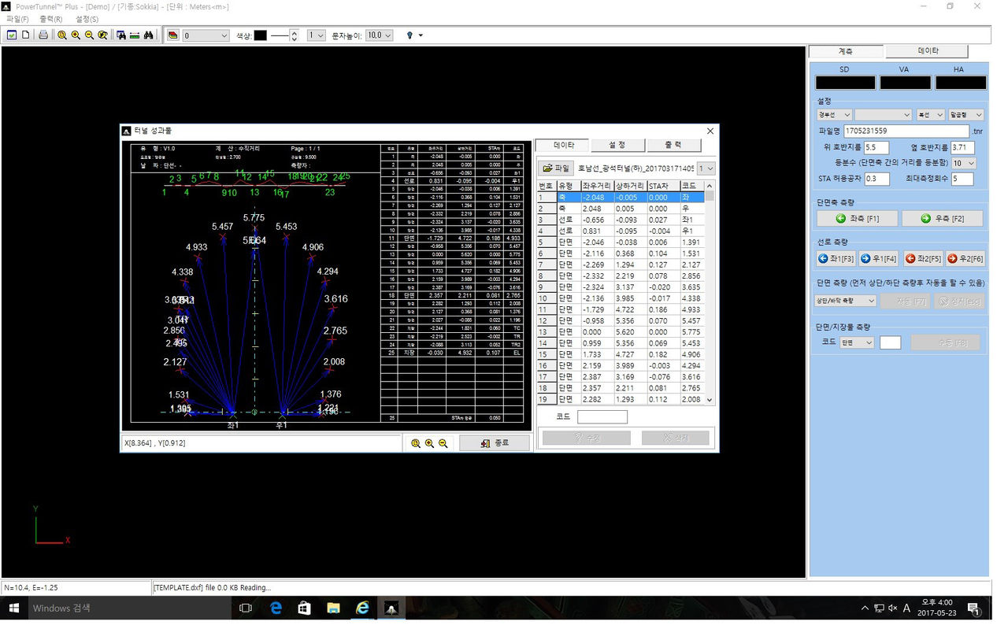The image size is (1008, 625).
Task: Click the STA 허용공차 field showing 0.3
Action: (x=876, y=179)
